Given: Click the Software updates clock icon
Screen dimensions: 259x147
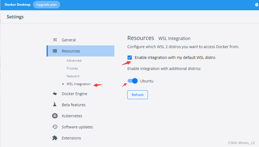Looking at the screenshot, I should [55, 127].
